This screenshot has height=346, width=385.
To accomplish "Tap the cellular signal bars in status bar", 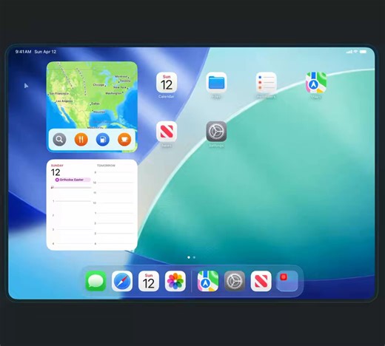I will [349, 52].
